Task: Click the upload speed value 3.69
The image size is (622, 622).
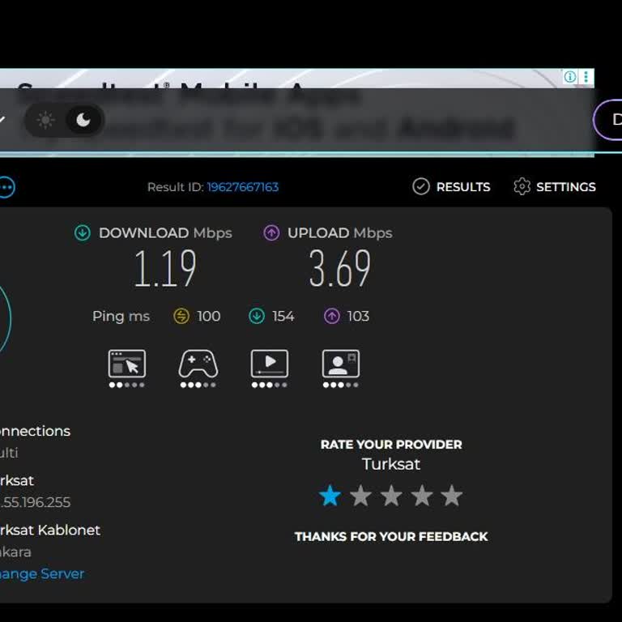Action: point(340,269)
